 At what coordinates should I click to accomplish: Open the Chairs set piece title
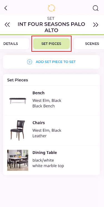39,123
